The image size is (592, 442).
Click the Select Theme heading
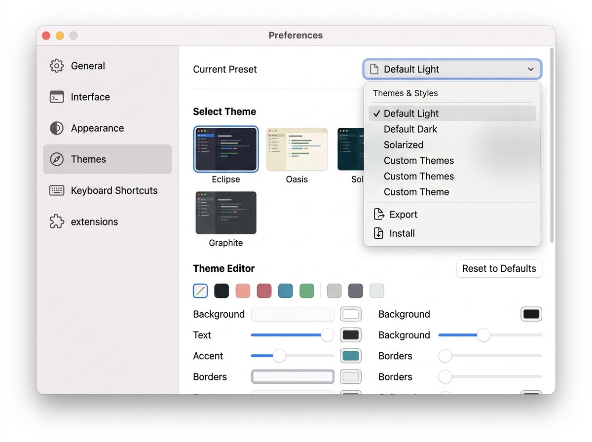pyautogui.click(x=224, y=111)
